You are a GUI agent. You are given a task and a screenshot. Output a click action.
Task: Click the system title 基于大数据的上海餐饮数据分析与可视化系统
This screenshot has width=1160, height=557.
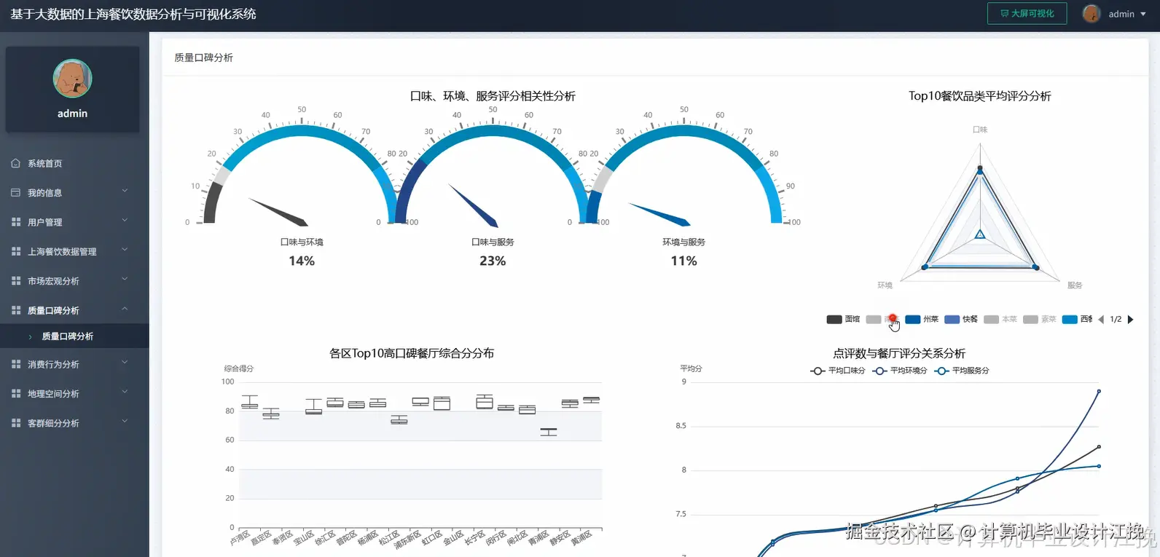tap(133, 14)
